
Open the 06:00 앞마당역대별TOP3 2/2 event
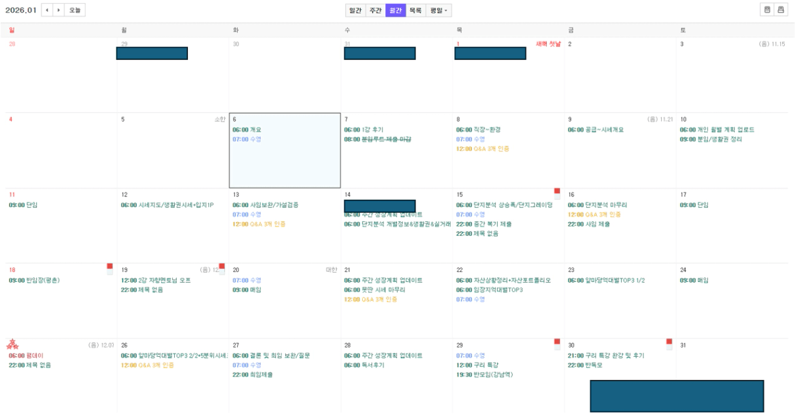point(174,356)
